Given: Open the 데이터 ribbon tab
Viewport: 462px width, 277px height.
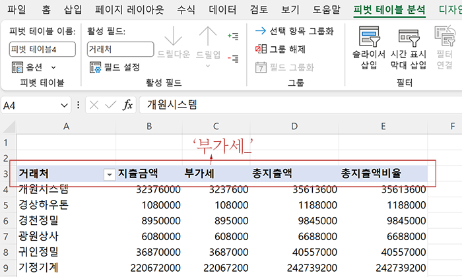Looking at the screenshot, I should [x=222, y=10].
